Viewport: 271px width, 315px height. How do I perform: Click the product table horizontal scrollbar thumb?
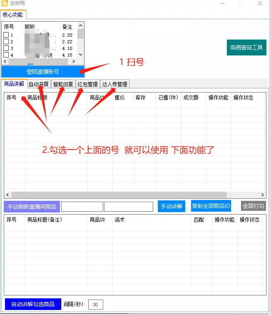pos(119,195)
